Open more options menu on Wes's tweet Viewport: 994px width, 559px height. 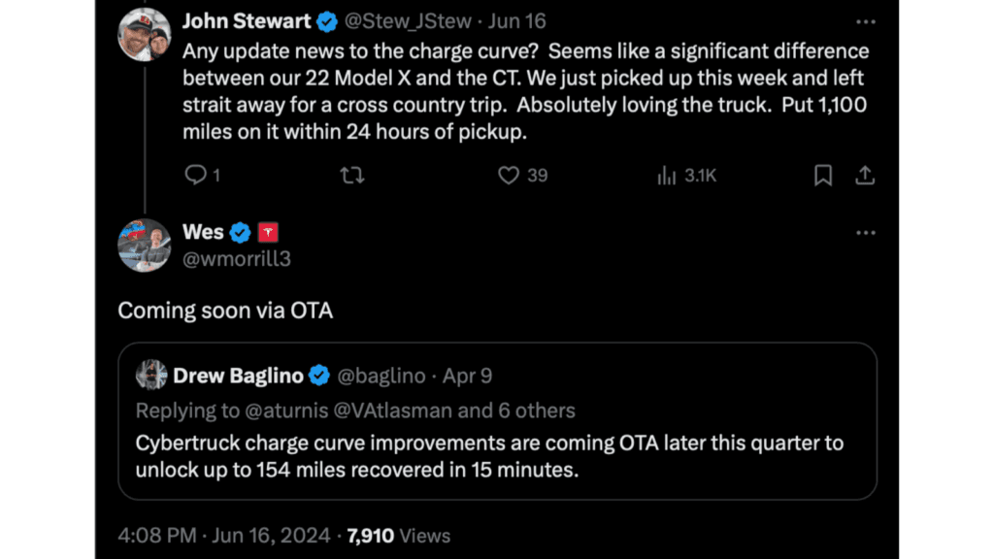865,233
